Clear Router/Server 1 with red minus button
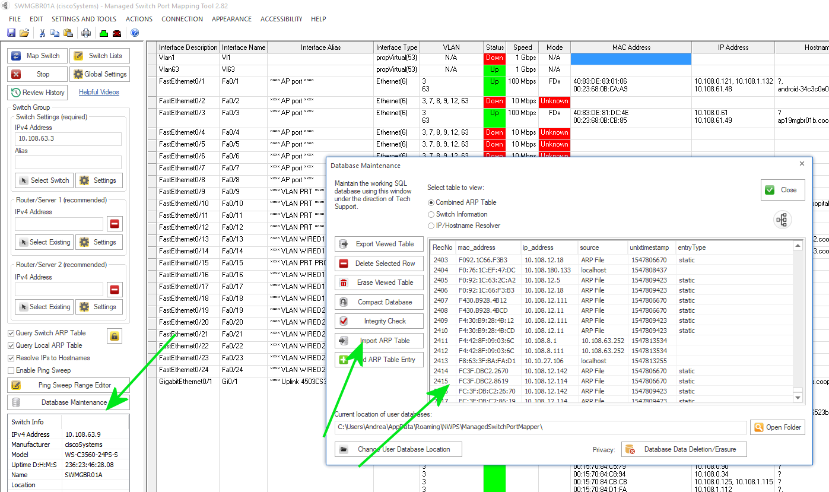The image size is (829, 492). coord(115,224)
